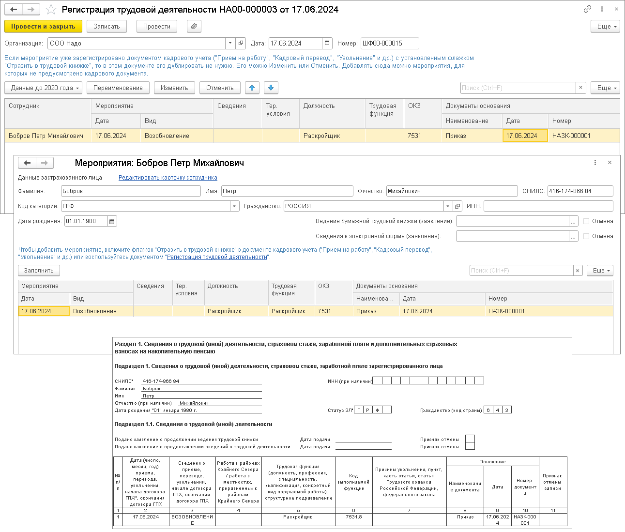This screenshot has height=532, width=625.
Task: Select Трудовая функция Раскройщик cell below
Action: (x=291, y=311)
